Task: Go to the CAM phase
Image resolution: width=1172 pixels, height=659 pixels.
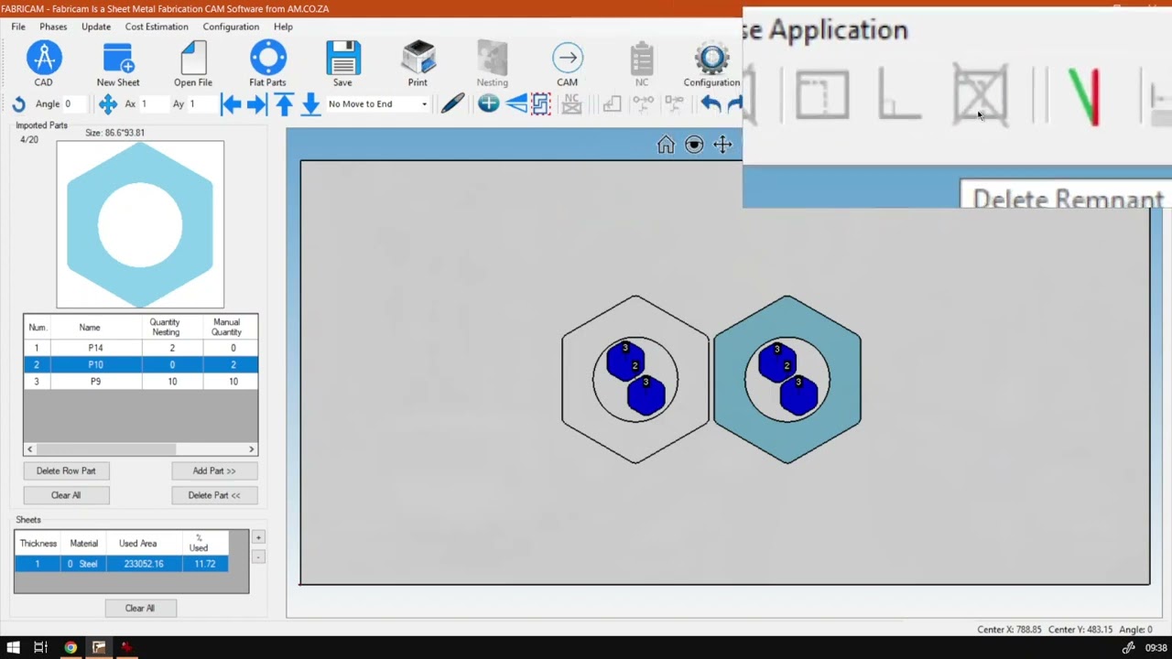Action: pyautogui.click(x=567, y=64)
